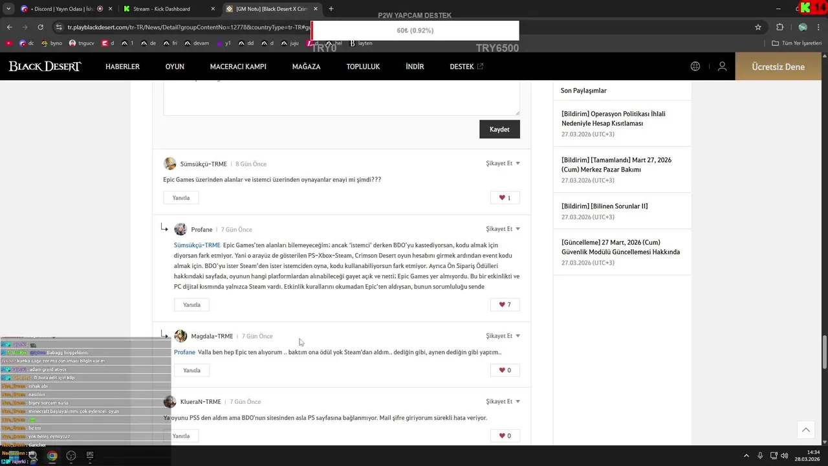Open Chrome extensions puzzle icon
The height and width of the screenshot is (466, 828).
pos(779,27)
